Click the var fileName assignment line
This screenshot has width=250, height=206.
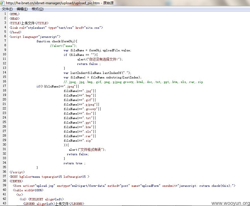(97, 50)
